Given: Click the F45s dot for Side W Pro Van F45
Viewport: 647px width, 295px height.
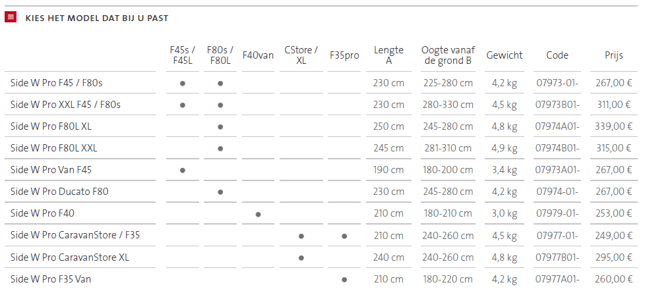Looking at the screenshot, I should [183, 170].
